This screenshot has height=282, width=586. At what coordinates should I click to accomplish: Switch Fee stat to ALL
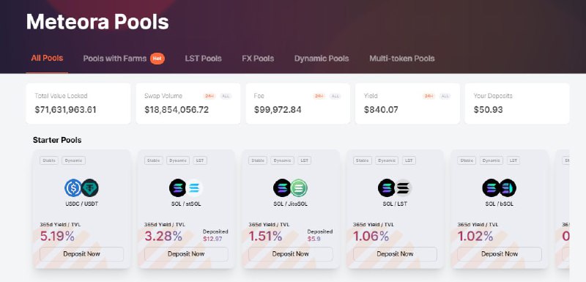point(335,97)
